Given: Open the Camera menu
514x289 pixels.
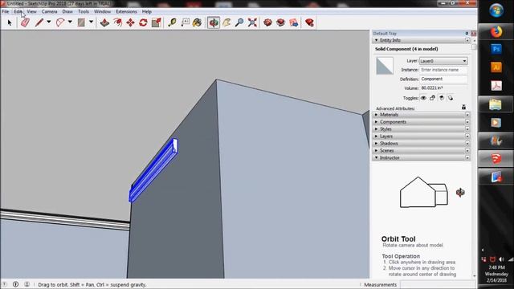Looking at the screenshot, I should pyautogui.click(x=50, y=11).
